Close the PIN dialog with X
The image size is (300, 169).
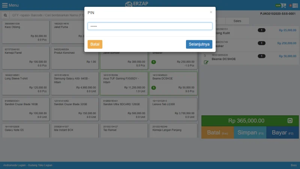point(211,12)
